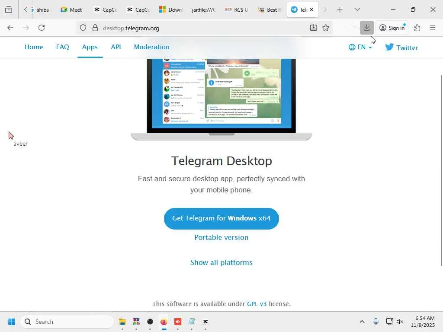
Task: Switch to the Best R tab
Action: [x=270, y=10]
